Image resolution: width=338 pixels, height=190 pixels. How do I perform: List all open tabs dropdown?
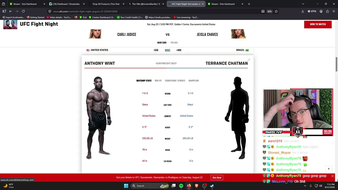(x=303, y=4)
